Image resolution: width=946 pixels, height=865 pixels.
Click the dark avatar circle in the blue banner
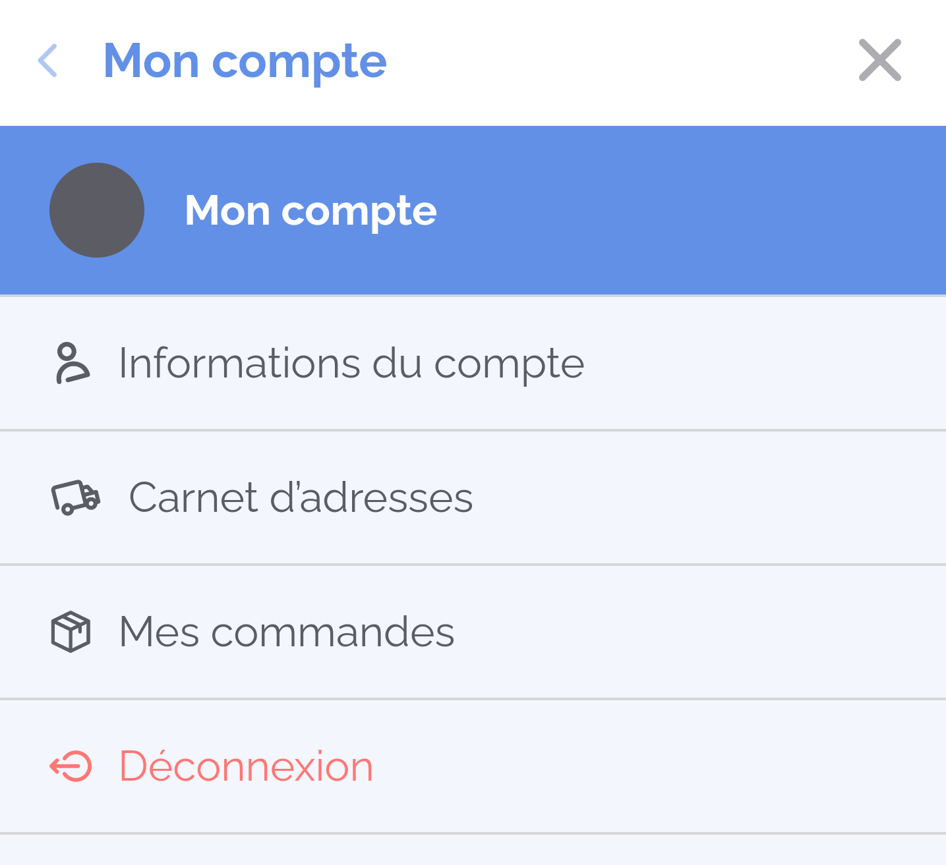click(x=96, y=209)
